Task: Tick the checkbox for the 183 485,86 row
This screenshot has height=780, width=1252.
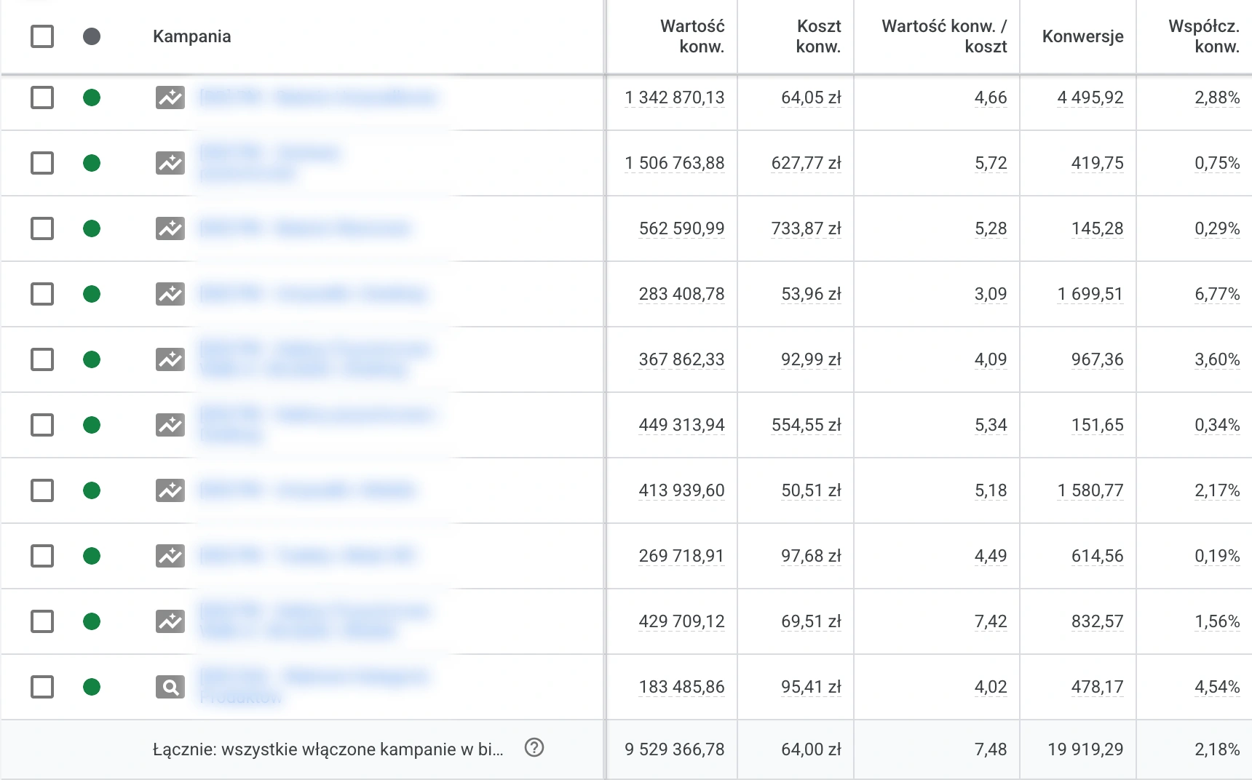Action: tap(42, 687)
